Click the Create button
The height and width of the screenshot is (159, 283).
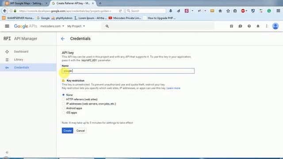pyautogui.click(x=68, y=131)
